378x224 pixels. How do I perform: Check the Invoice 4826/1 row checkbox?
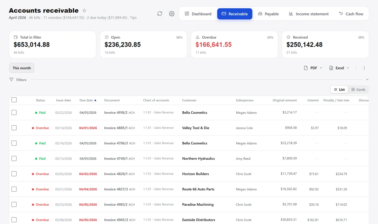tap(14, 174)
